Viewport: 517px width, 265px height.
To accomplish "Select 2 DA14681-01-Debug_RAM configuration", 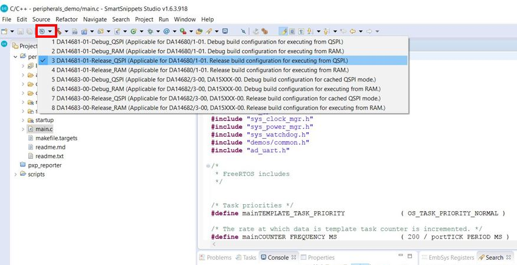I will coord(223,51).
